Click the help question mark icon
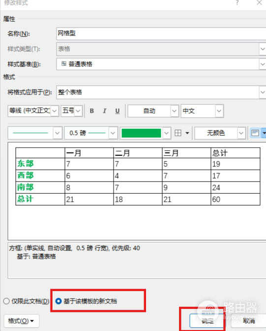 coord(237,2)
